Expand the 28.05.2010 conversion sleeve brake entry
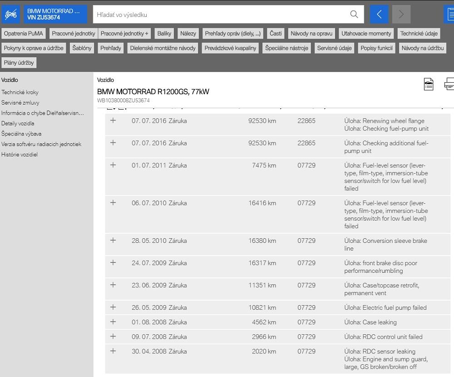The height and width of the screenshot is (377, 454). 113,241
